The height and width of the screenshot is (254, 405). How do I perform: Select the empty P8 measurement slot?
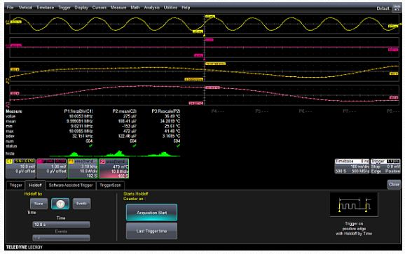click(393, 111)
